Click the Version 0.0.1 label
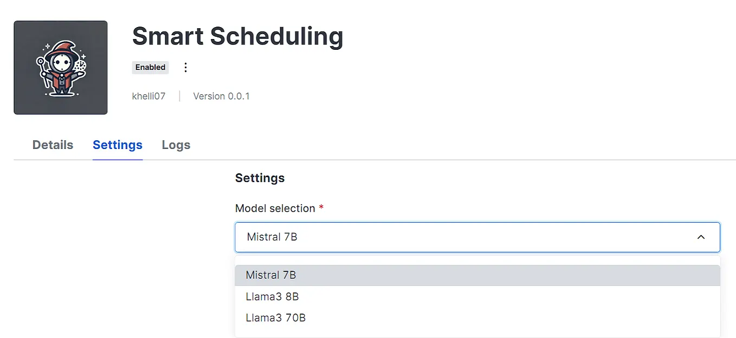The height and width of the screenshot is (338, 736). [221, 96]
